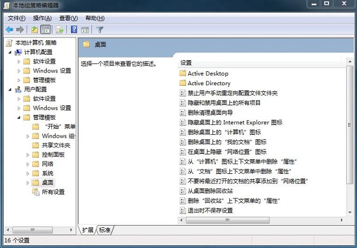Select 删除桌面上的"计算机"图标 setting
Screen dimensions: 357x248
[224, 132]
